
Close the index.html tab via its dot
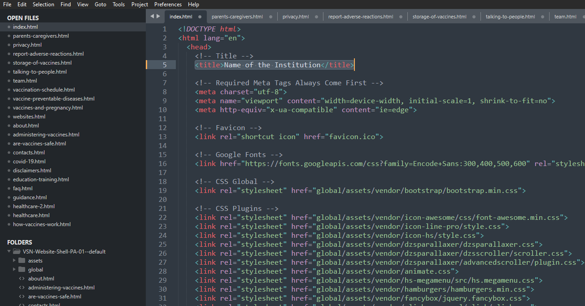[200, 17]
